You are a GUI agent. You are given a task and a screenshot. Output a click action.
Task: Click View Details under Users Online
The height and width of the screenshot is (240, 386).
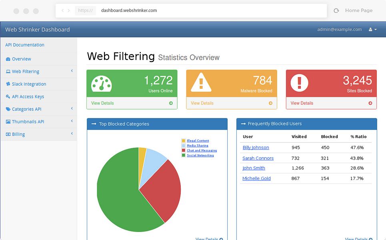pyautogui.click(x=102, y=103)
